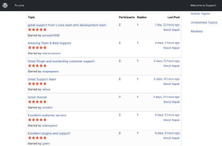Click '6 days, 8 hours ago' last post
This screenshot has width=222, height=146.
coord(167,133)
